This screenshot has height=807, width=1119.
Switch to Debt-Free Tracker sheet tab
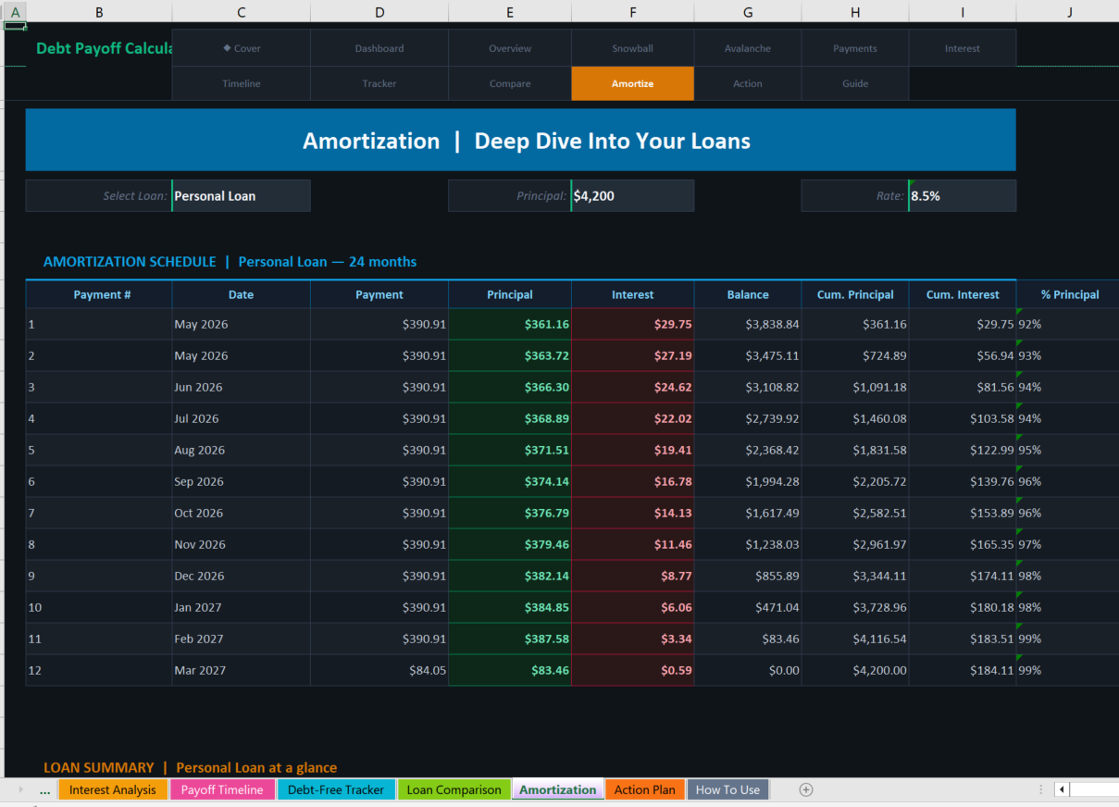click(x=336, y=789)
